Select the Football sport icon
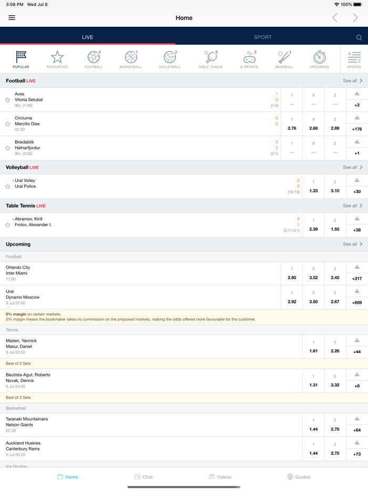 [x=94, y=59]
